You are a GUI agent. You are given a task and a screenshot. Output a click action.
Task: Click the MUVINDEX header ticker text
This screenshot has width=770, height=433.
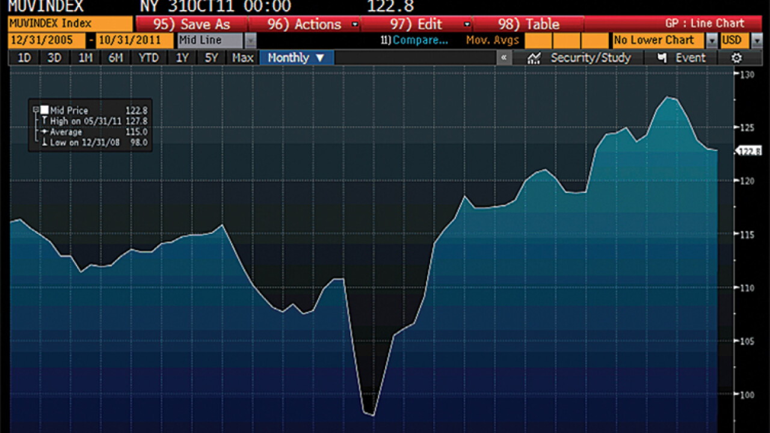[x=46, y=7]
